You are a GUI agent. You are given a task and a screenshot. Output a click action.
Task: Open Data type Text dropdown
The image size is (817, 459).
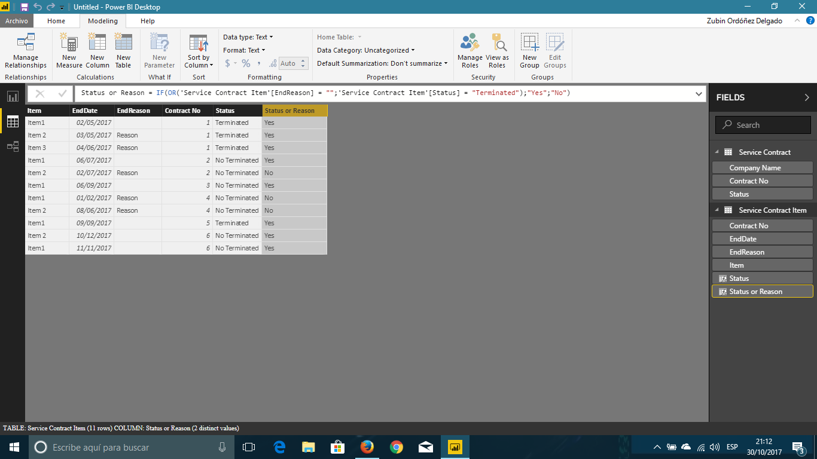click(248, 37)
